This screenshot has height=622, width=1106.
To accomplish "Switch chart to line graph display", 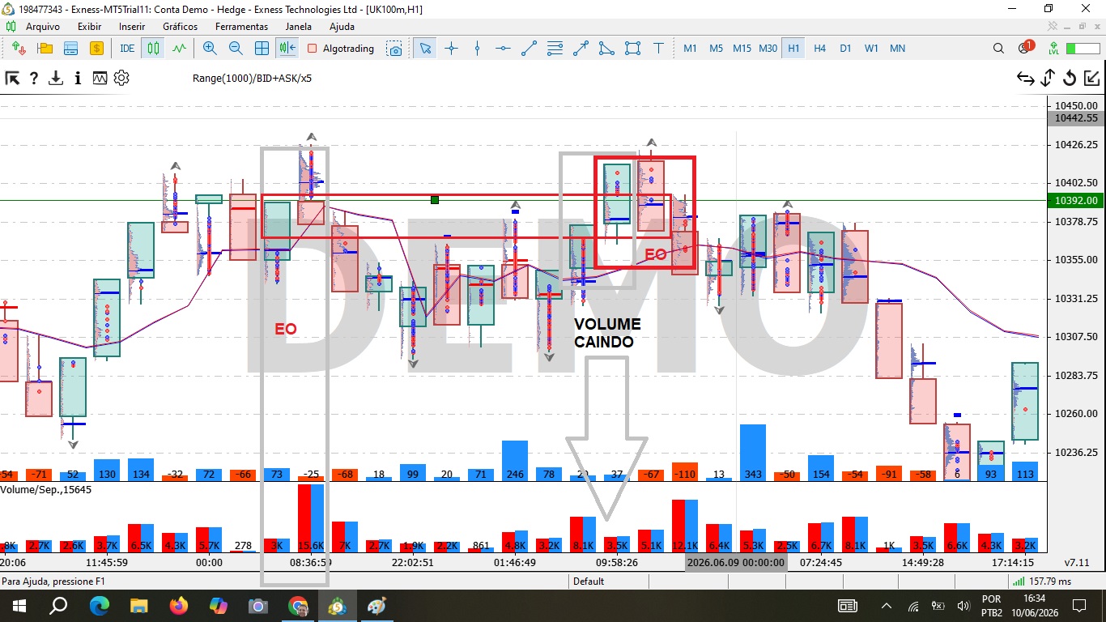I will click(x=179, y=48).
